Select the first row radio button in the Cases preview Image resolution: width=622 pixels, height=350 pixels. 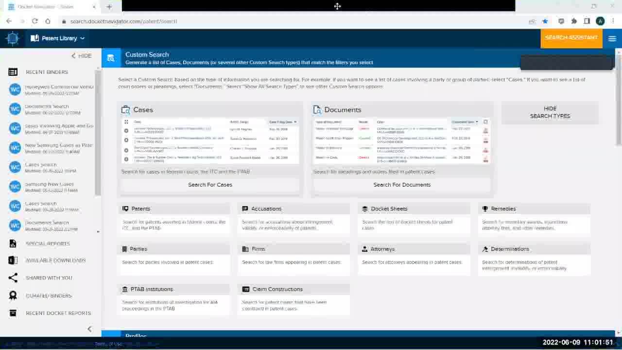click(126, 130)
